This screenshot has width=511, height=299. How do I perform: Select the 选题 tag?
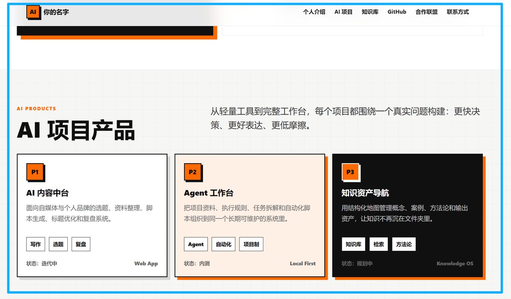[58, 244]
